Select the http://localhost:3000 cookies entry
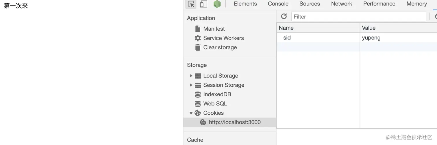Screen dimensions: 437x145 (x=234, y=122)
